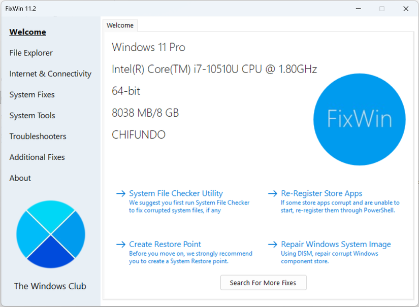This screenshot has height=307, width=419.
Task: Click the System File Checker arrow icon
Action: pyautogui.click(x=120, y=193)
